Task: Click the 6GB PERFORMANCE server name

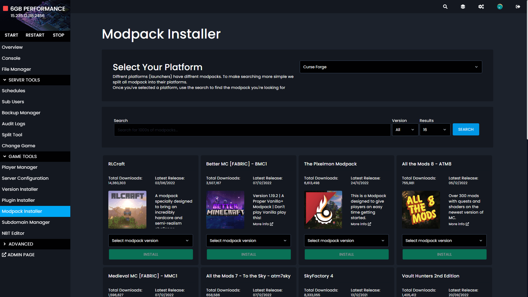Action: click(38, 9)
